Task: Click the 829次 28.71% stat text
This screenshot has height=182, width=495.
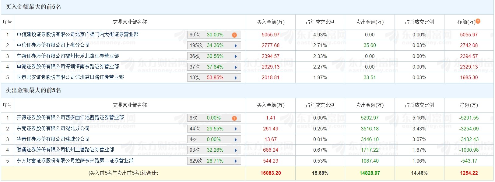Action: click(x=206, y=161)
